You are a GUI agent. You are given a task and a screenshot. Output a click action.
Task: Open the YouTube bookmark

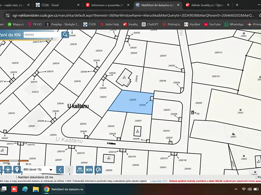pos(212,24)
